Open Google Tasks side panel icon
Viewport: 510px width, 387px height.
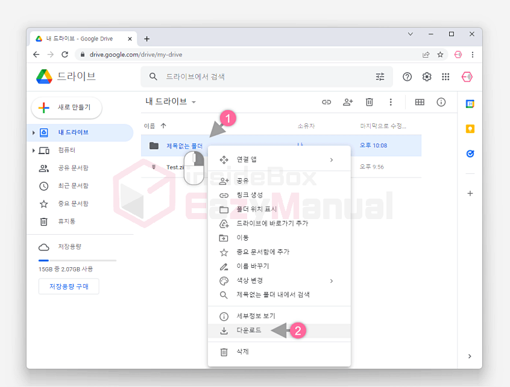(470, 153)
